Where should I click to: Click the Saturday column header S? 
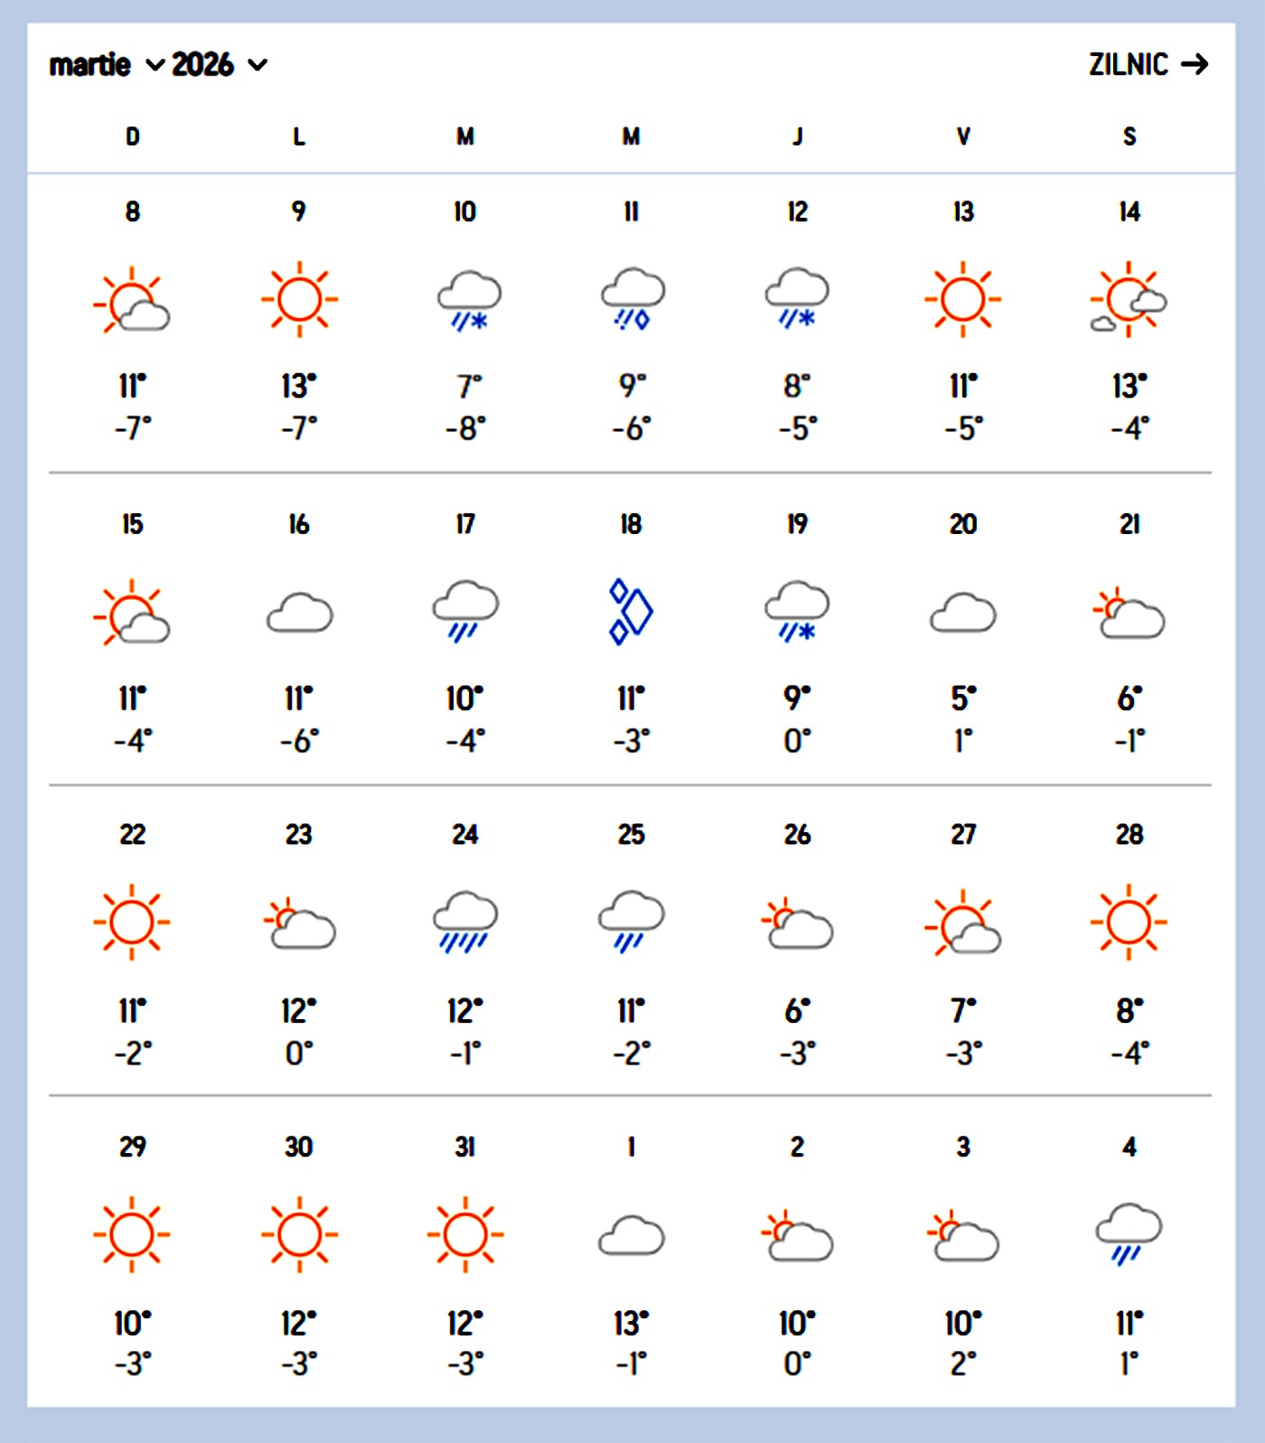[1129, 136]
